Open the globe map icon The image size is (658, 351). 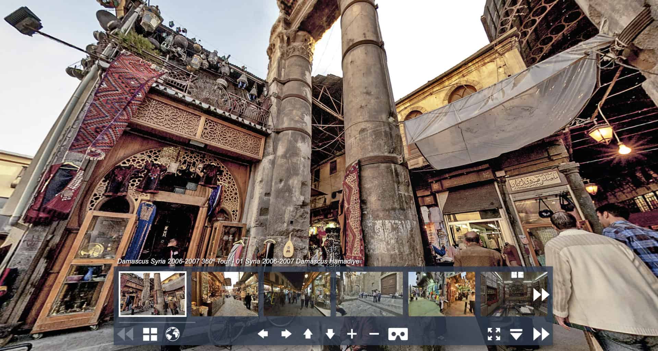coord(172,334)
